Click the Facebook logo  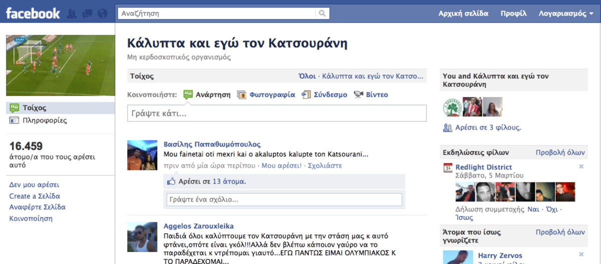tap(33, 13)
